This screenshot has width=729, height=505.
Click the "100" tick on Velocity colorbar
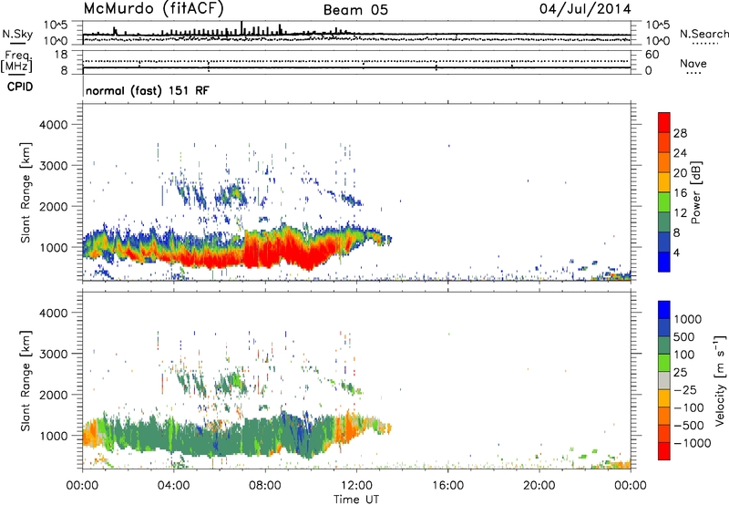pyautogui.click(x=684, y=355)
